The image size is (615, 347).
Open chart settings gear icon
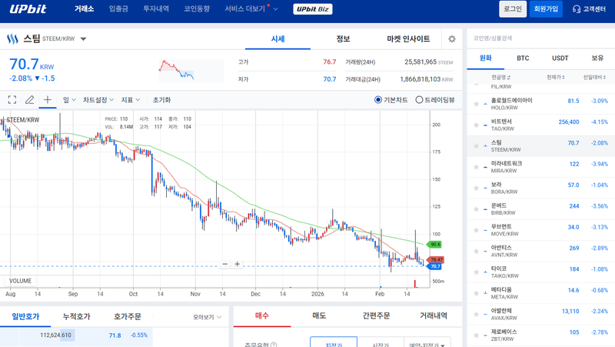(x=452, y=39)
